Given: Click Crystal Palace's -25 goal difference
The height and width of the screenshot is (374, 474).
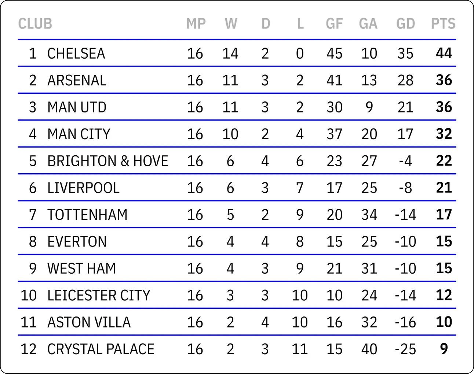Looking at the screenshot, I should (x=405, y=349).
